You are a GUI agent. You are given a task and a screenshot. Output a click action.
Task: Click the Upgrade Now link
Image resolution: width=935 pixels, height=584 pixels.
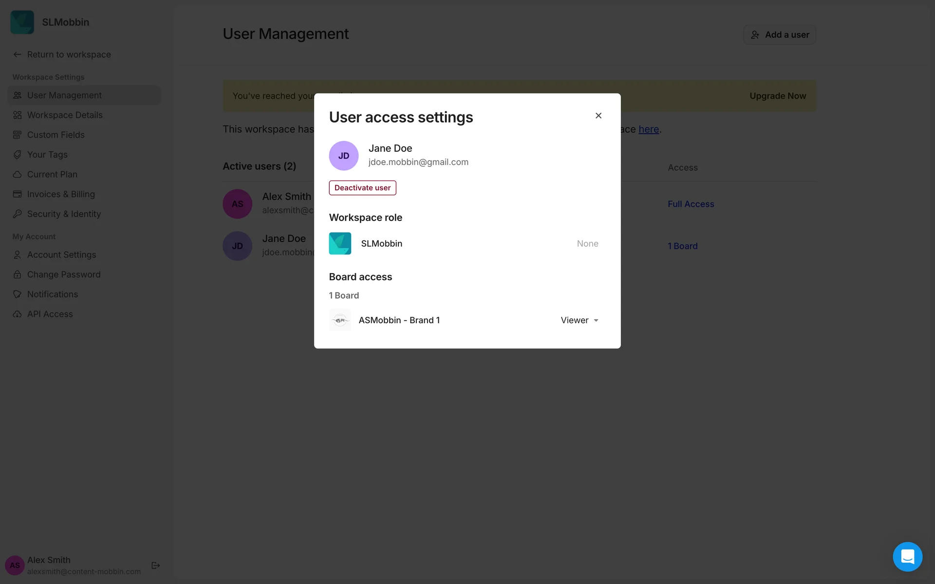click(x=777, y=96)
